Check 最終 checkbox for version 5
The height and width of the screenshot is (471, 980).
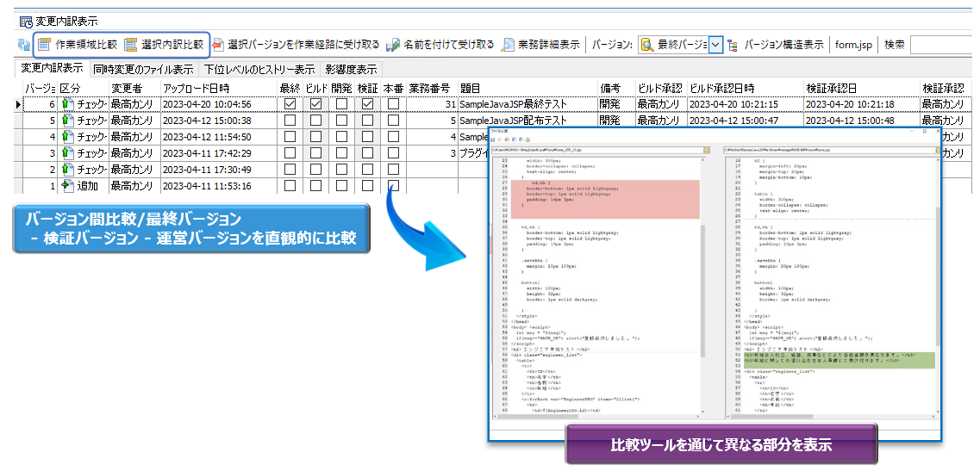coord(290,121)
